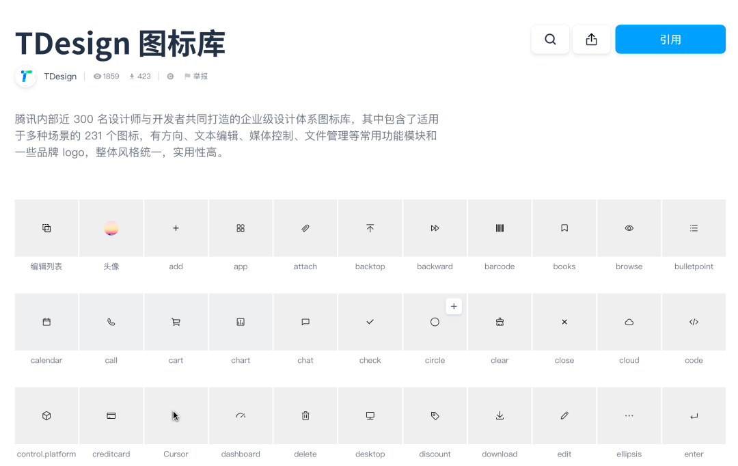This screenshot has width=738, height=466.
Task: Select the ellipsis icon tile
Action: [x=629, y=415]
